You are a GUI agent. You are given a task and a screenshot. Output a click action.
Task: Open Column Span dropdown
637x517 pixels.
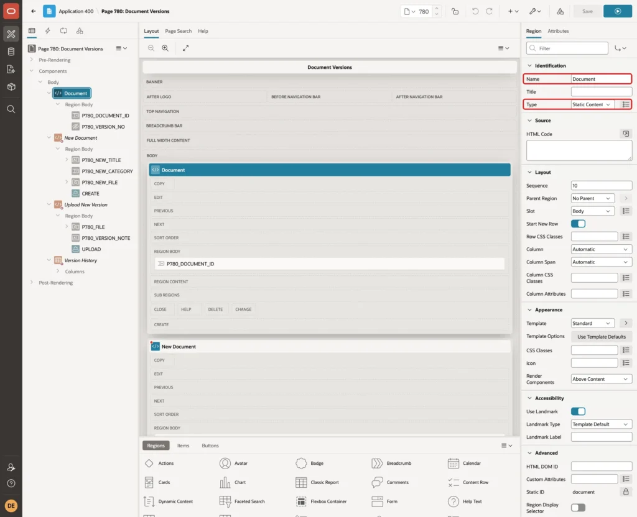(x=602, y=262)
